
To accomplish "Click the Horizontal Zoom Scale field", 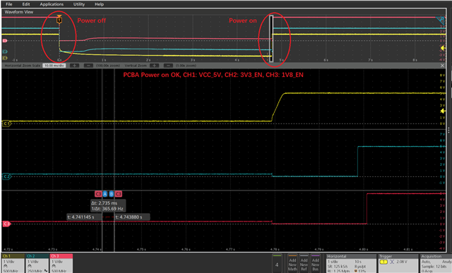I will pyautogui.click(x=54, y=66).
